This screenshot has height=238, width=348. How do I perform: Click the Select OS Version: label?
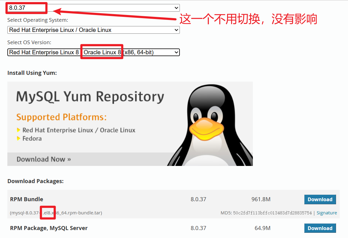point(29,42)
